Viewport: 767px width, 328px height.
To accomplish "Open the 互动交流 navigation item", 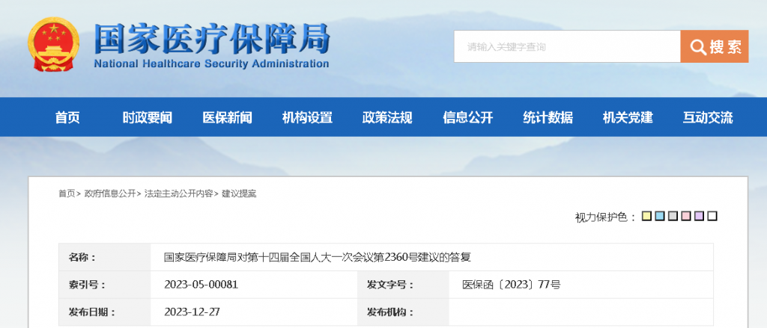I will 708,117.
